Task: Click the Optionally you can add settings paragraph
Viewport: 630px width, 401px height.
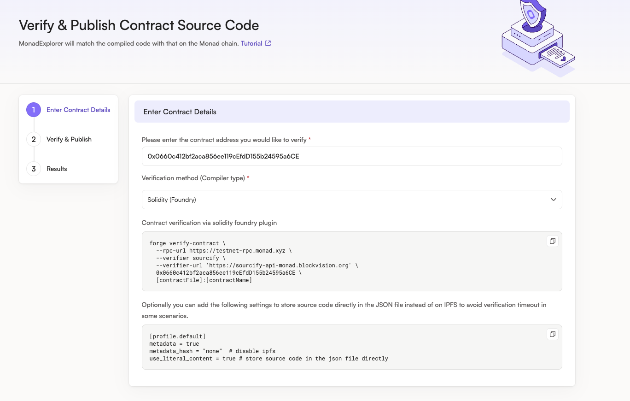Action: click(x=344, y=311)
